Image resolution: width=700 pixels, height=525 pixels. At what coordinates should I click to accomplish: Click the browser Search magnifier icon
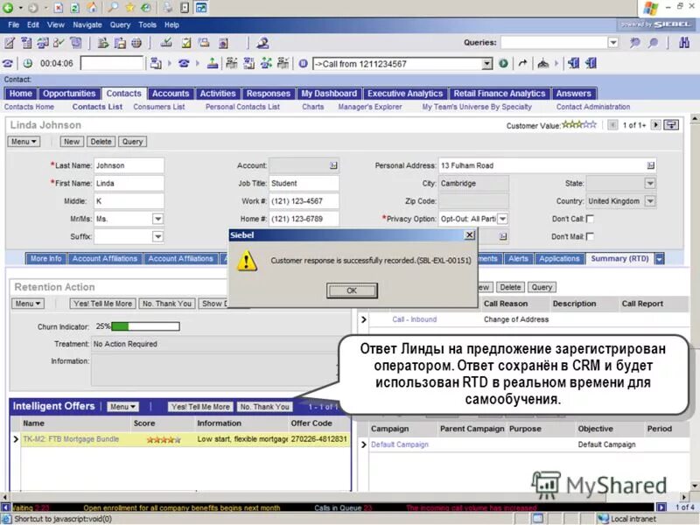click(113, 8)
